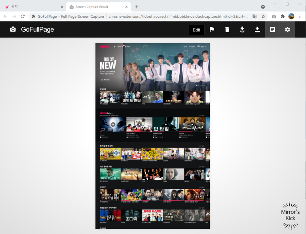Bookmark this page with the star

tap(263, 16)
